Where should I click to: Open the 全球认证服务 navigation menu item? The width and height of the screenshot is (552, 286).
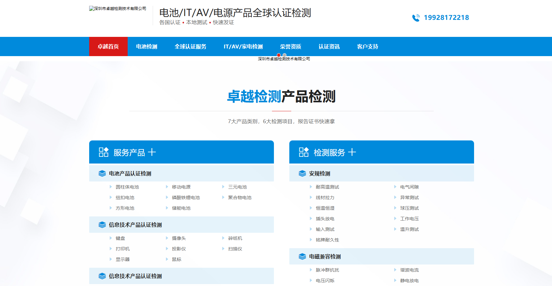[190, 46]
